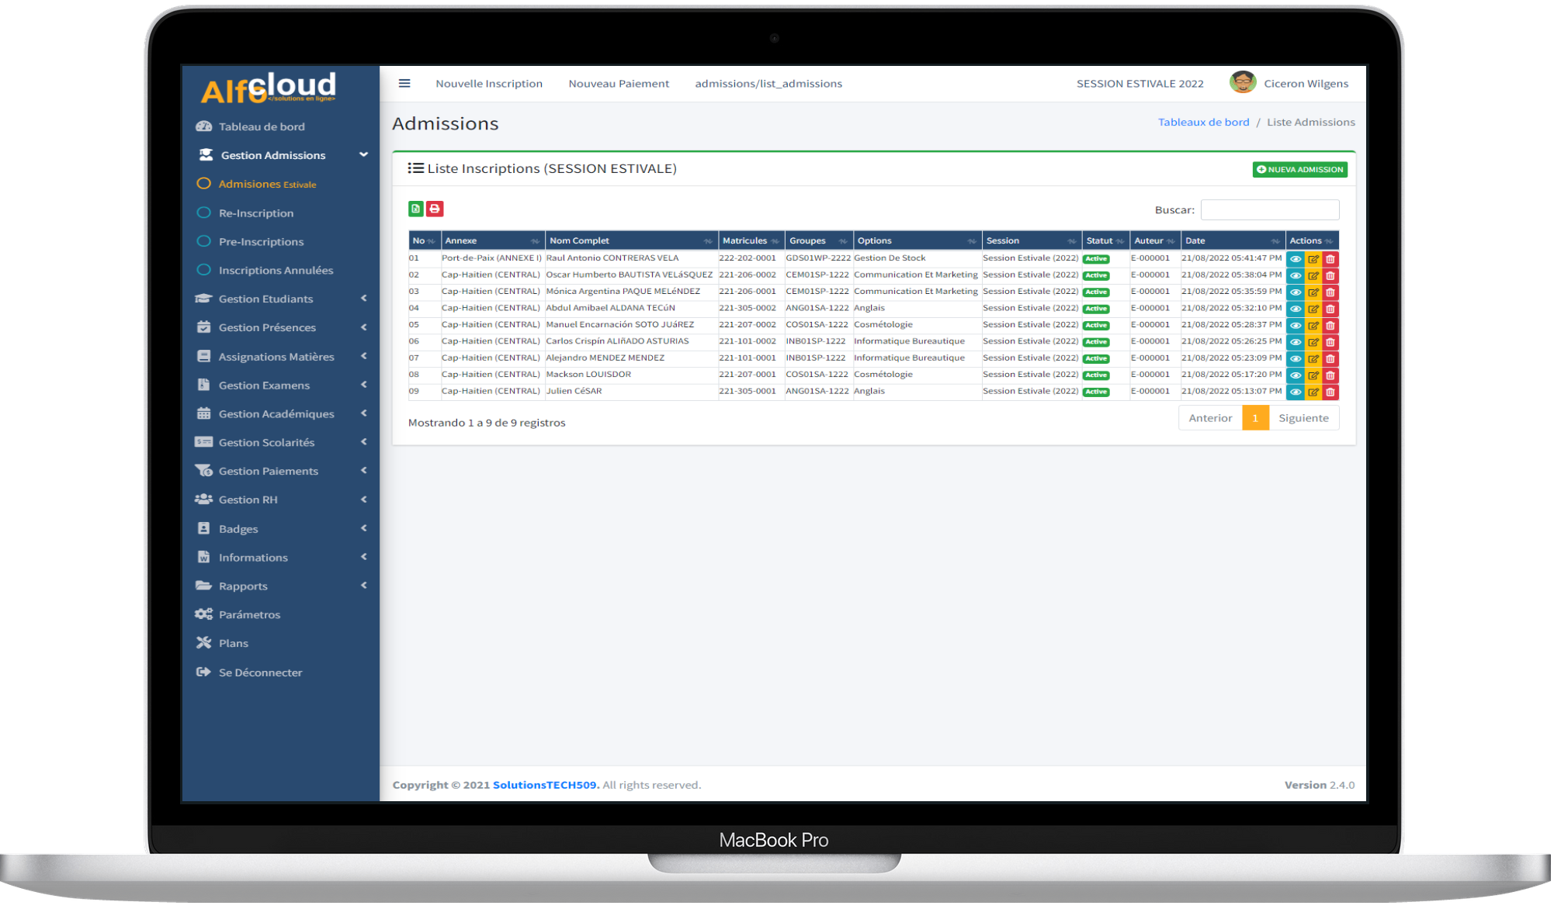
Task: Click eye icon for Alejandro MENDEZ MENDEZ
Action: click(1296, 359)
